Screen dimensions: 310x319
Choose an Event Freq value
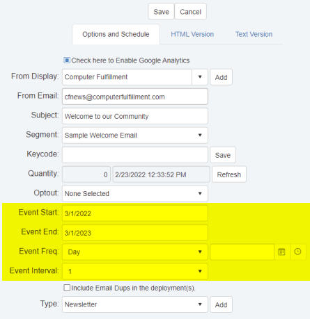point(135,252)
